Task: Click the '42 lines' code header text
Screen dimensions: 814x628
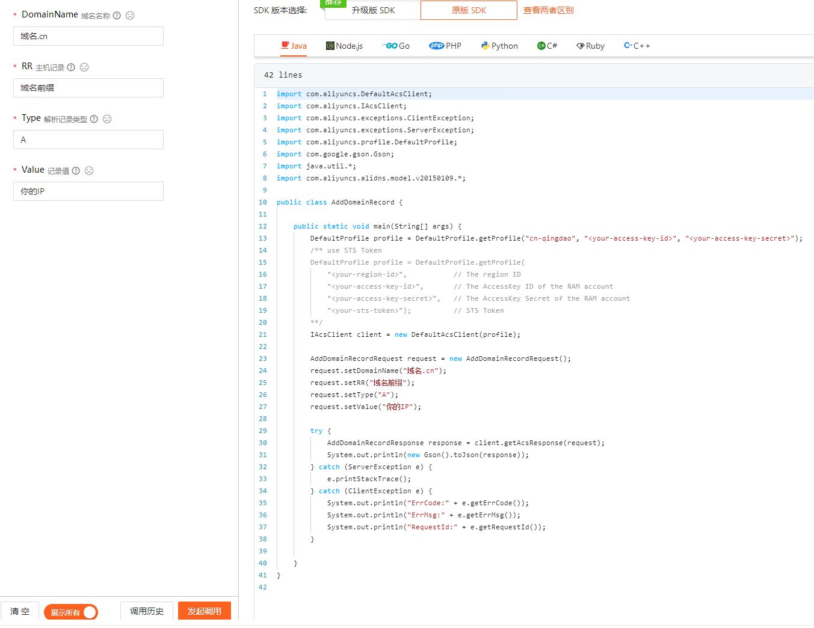Action: coord(283,75)
